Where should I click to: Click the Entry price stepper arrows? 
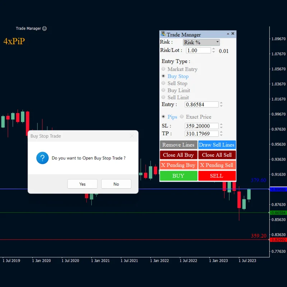221,104
